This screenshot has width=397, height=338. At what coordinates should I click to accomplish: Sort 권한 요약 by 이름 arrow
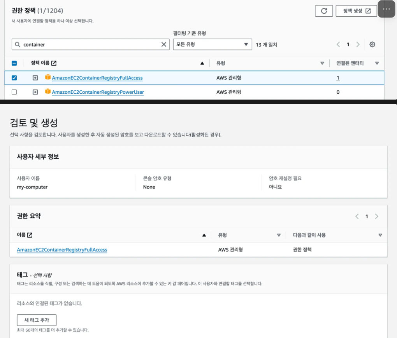pyautogui.click(x=204, y=235)
